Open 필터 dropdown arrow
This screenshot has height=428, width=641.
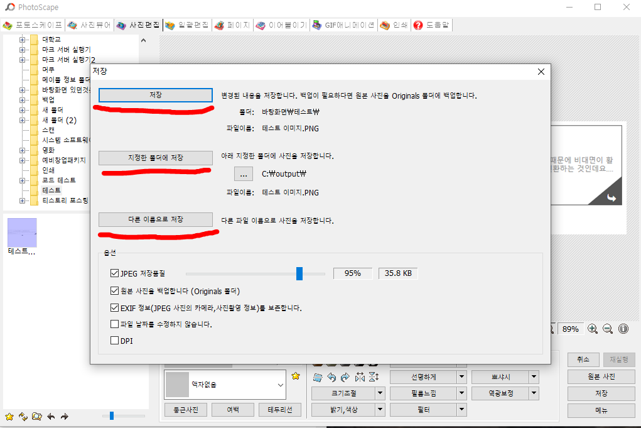click(461, 410)
